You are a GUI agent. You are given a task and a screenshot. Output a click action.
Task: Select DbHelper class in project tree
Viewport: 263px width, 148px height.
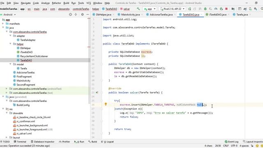click(25, 48)
